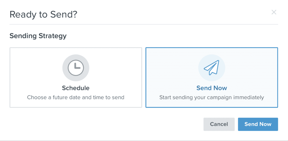Image resolution: width=288 pixels, height=141 pixels.
Task: Click the gray circle behind the clock
Action: click(x=76, y=68)
